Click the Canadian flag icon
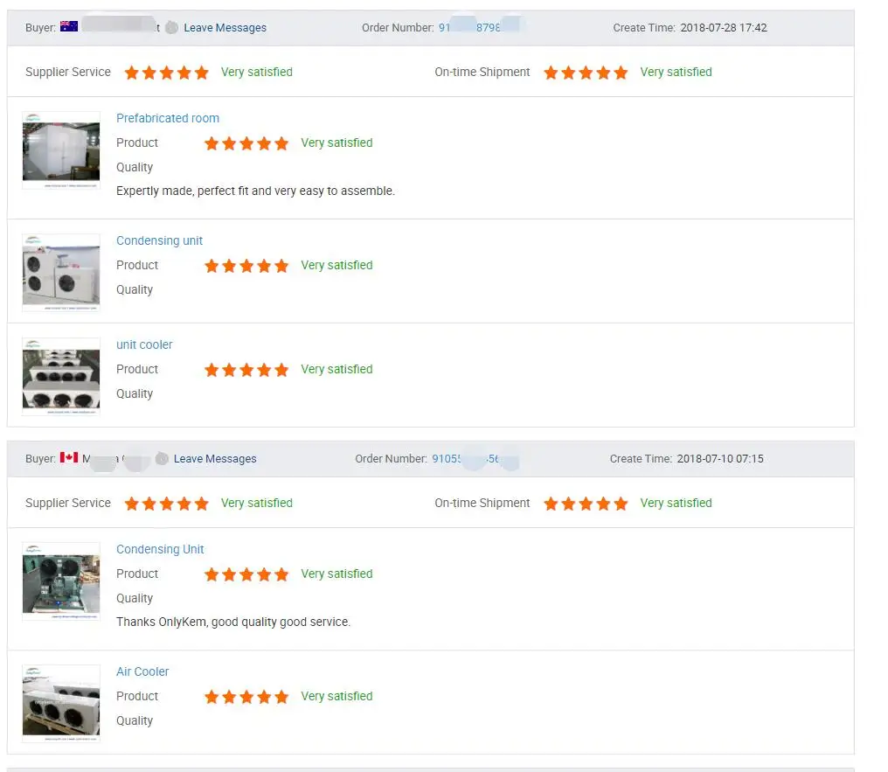888x772 pixels. (69, 457)
